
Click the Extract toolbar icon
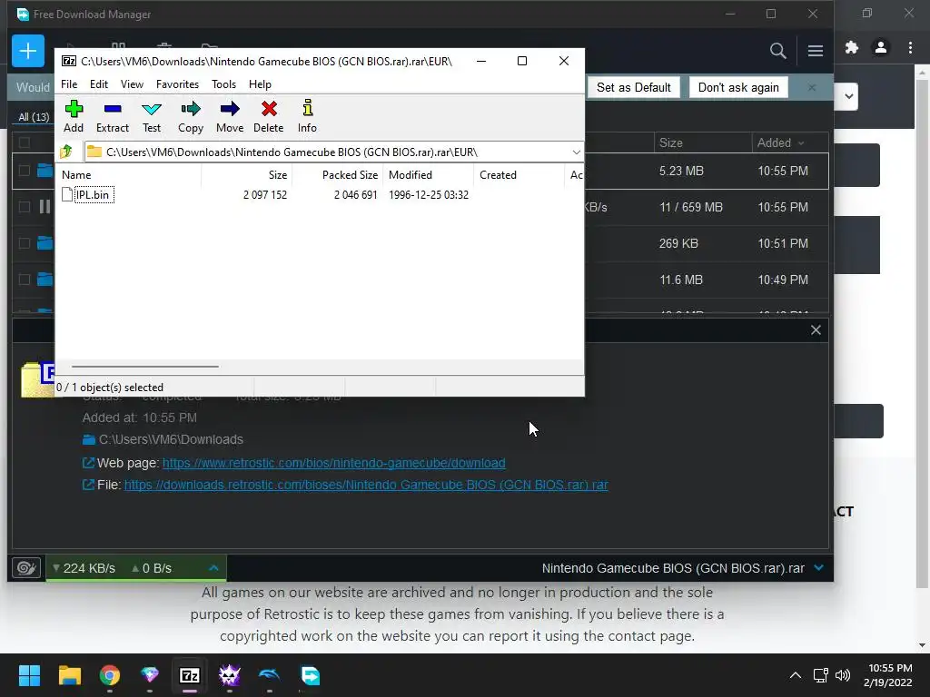click(x=112, y=117)
